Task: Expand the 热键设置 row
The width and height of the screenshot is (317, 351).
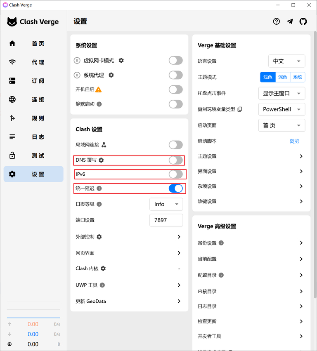Action: [x=251, y=201]
